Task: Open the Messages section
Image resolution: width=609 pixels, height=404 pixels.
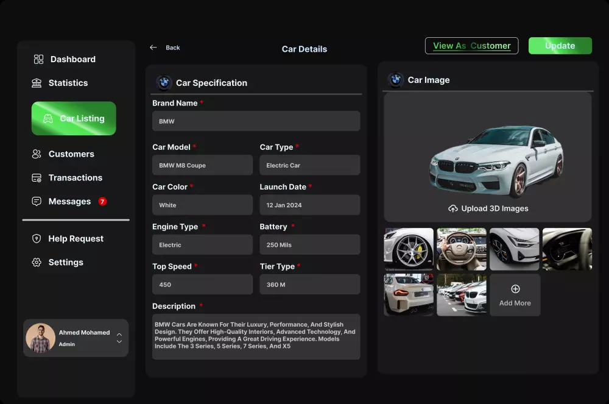Action: click(69, 202)
